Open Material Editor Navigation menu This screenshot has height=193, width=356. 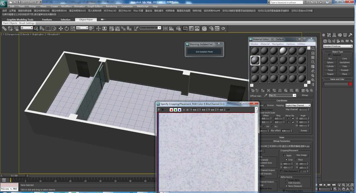[x=278, y=44]
